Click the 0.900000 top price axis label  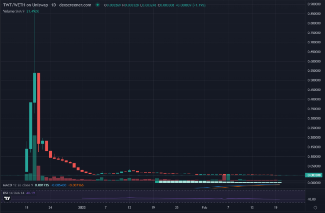pos(314,4)
